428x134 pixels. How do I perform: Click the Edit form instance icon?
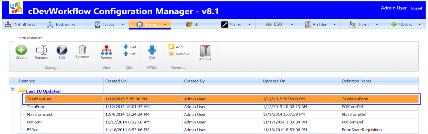click(x=62, y=50)
